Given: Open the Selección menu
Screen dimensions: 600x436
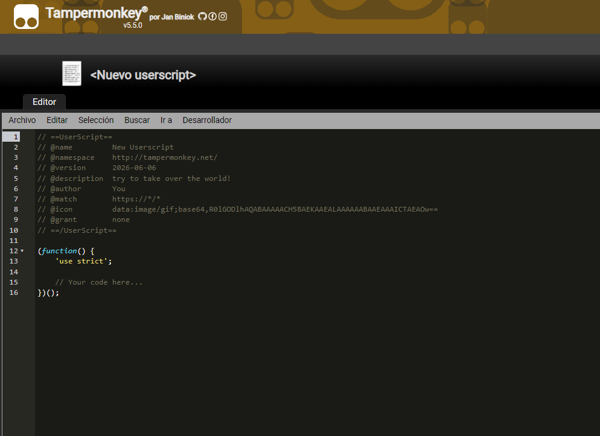Looking at the screenshot, I should click(x=96, y=120).
